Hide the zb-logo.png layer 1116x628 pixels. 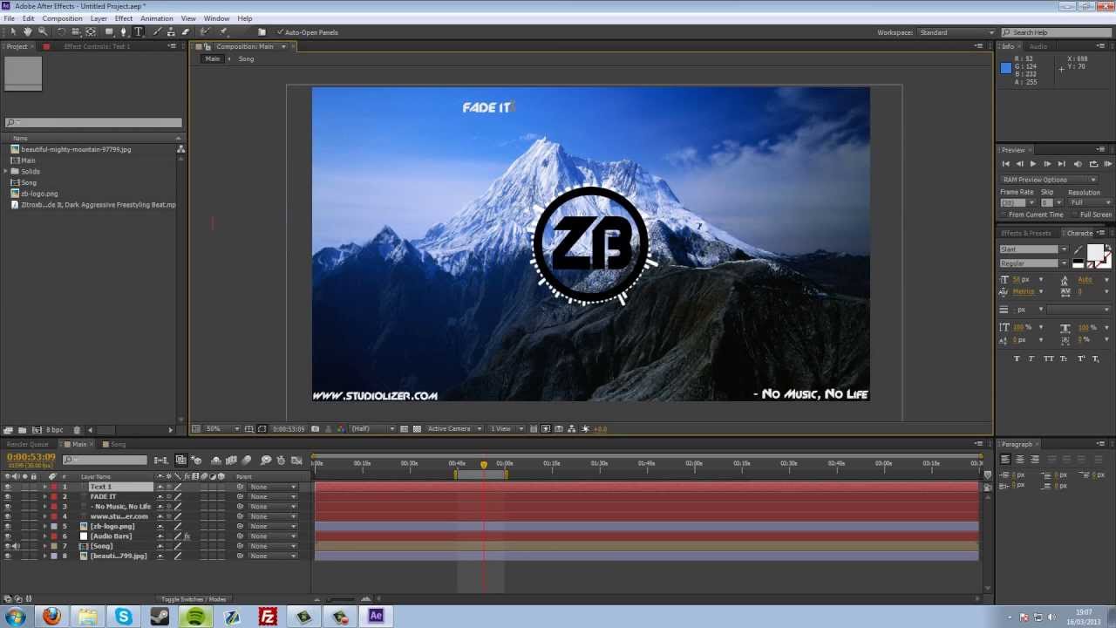(x=8, y=527)
